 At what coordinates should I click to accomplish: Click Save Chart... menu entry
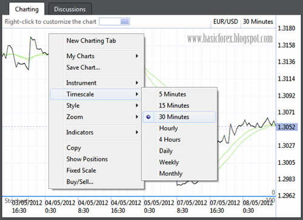tap(83, 67)
